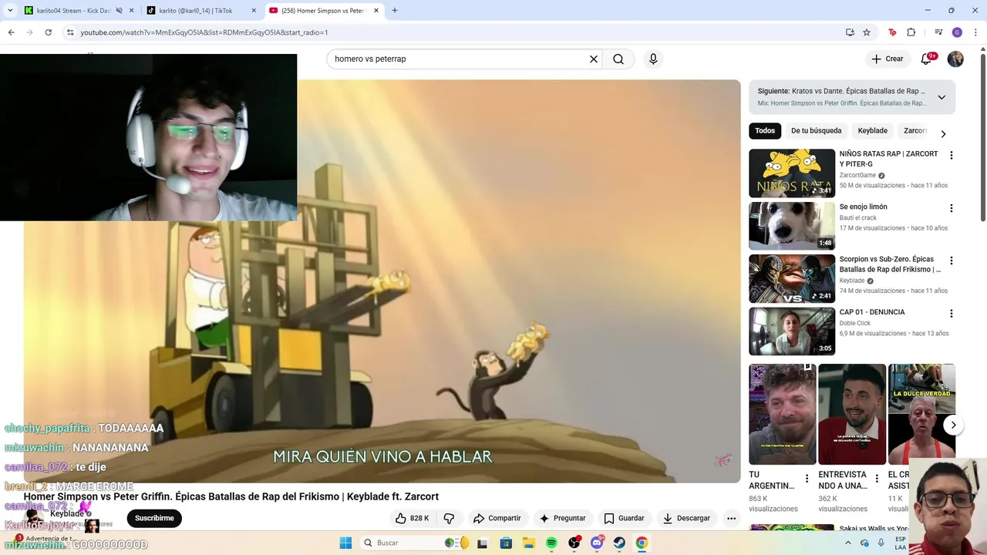
Task: Open a new browser tab
Action: tap(395, 11)
